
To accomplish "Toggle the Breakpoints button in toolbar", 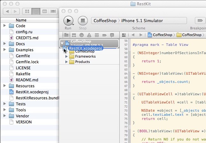I will point(200,21).
